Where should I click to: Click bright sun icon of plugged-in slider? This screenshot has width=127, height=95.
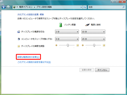pos(104,45)
